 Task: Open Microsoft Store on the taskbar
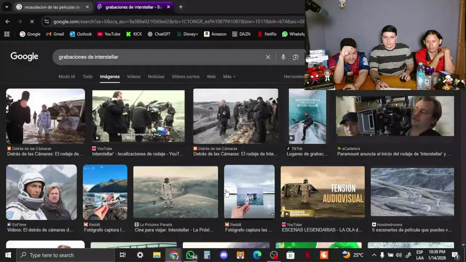point(291,255)
